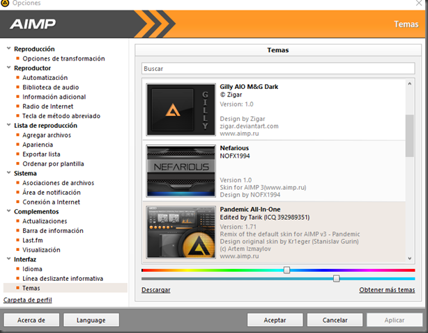Click the AIMP logo in the header
This screenshot has height=333, width=428.
click(x=33, y=24)
